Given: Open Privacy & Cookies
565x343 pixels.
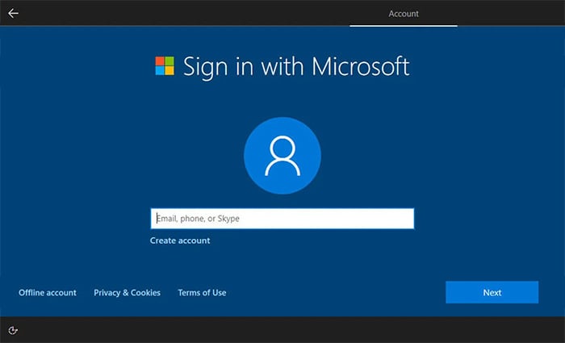Looking at the screenshot, I should 127,292.
